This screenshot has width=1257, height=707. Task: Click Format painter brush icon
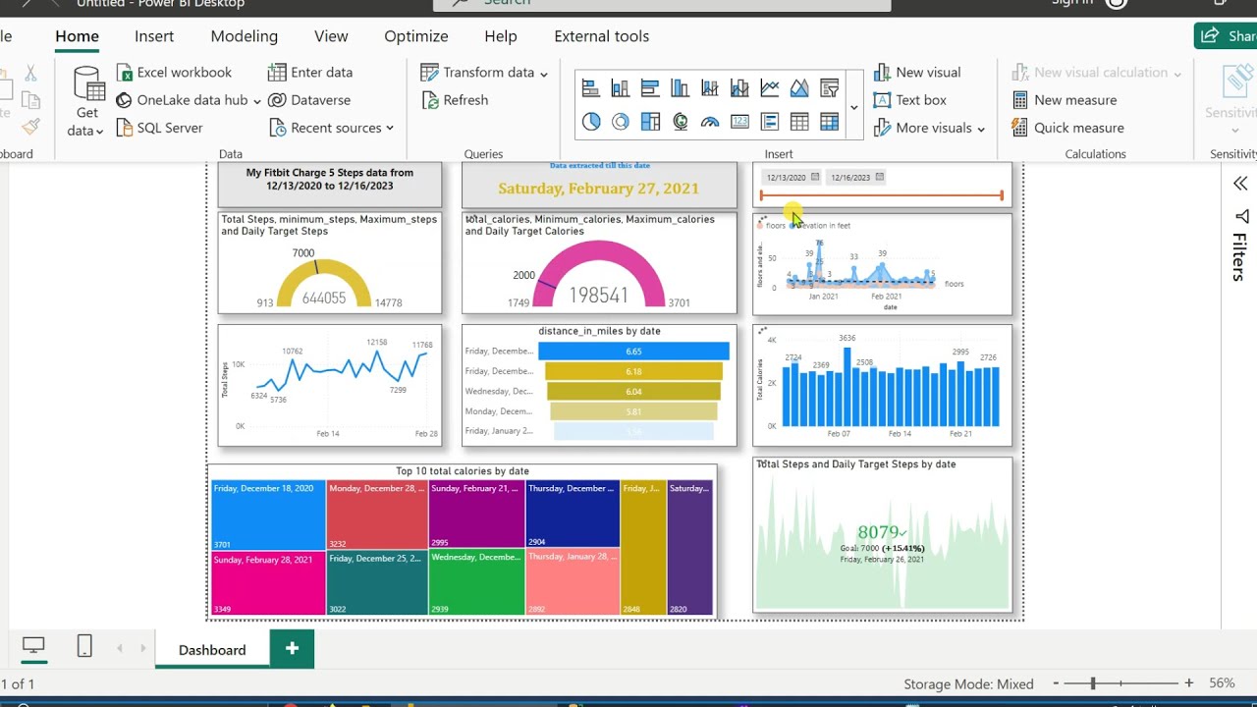[x=30, y=127]
